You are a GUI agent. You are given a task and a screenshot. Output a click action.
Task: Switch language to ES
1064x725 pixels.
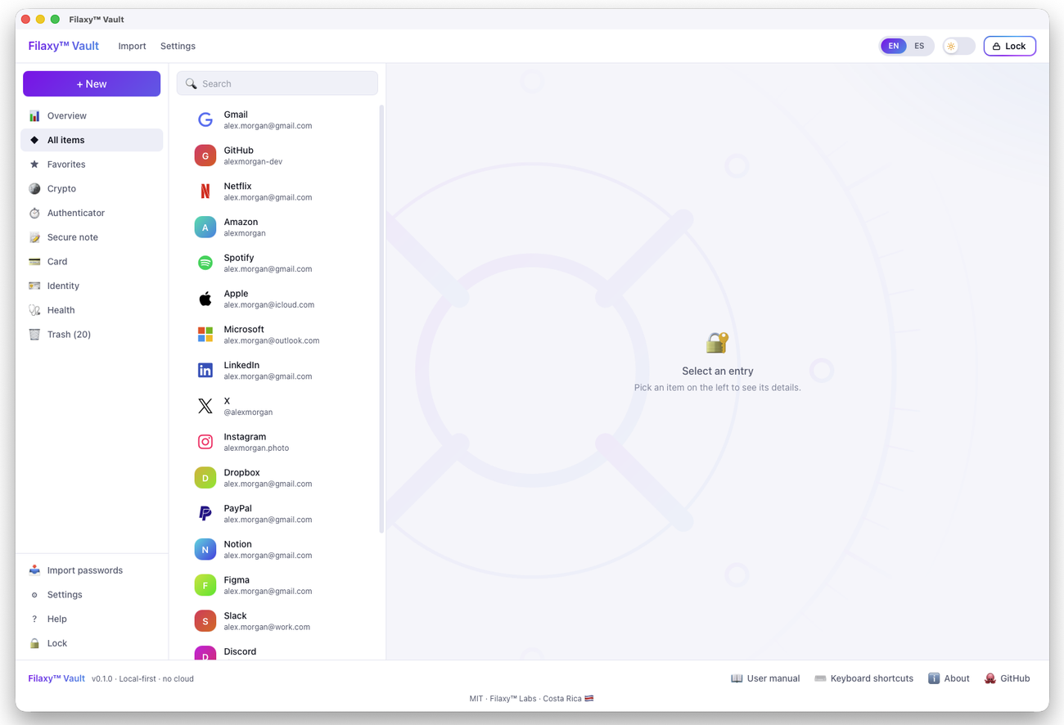click(919, 46)
